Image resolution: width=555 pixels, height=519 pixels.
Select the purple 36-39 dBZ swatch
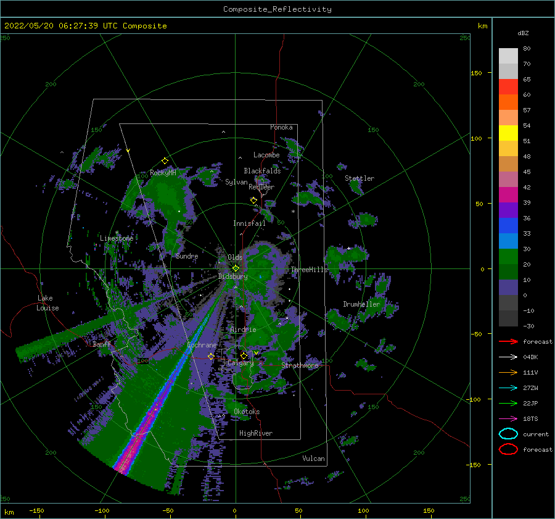(508, 210)
